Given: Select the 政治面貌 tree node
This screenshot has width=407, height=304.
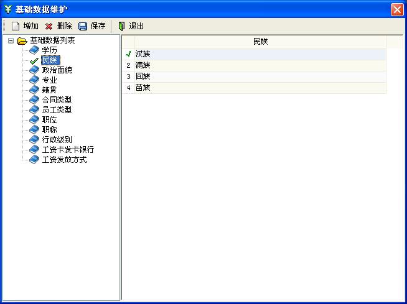Looking at the screenshot, I should 57,70.
